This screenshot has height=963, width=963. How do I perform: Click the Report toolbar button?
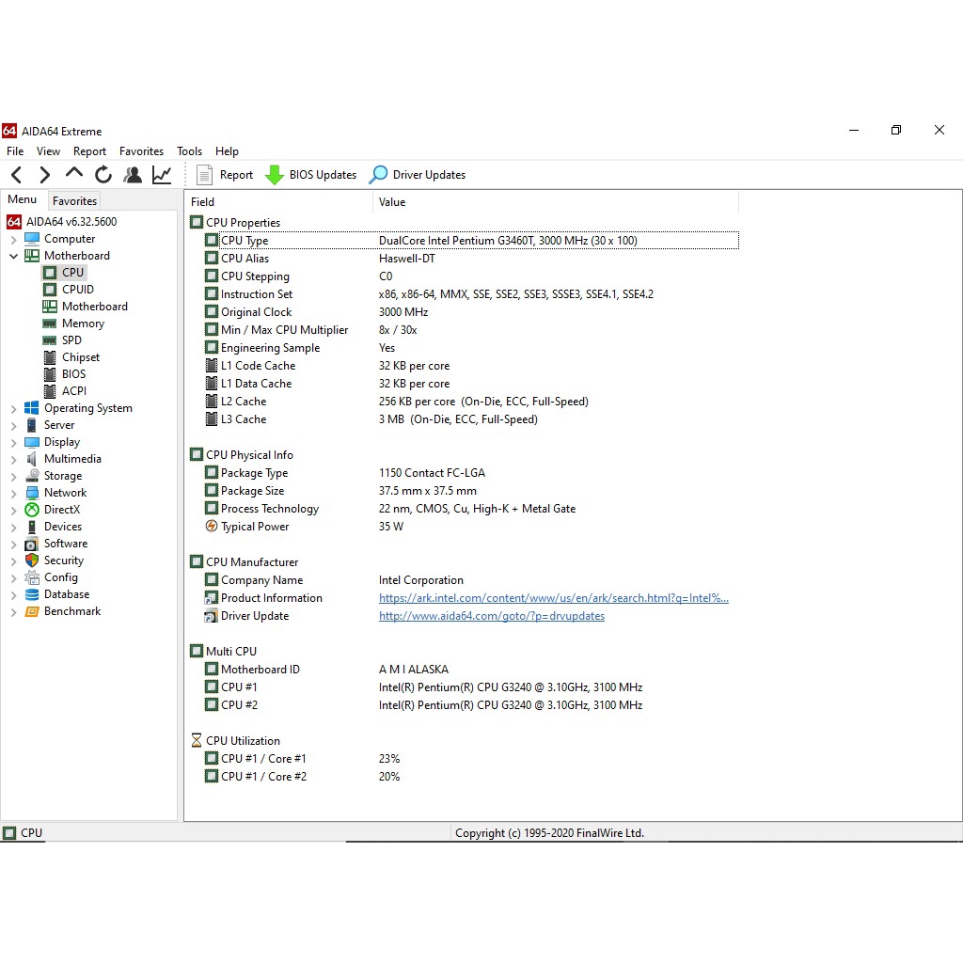click(224, 175)
